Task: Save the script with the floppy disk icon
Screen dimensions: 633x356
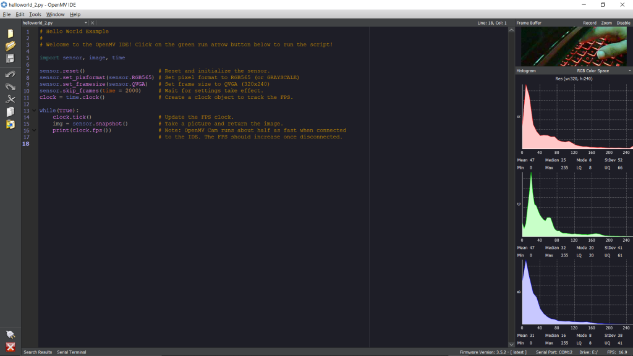Action: (x=10, y=59)
